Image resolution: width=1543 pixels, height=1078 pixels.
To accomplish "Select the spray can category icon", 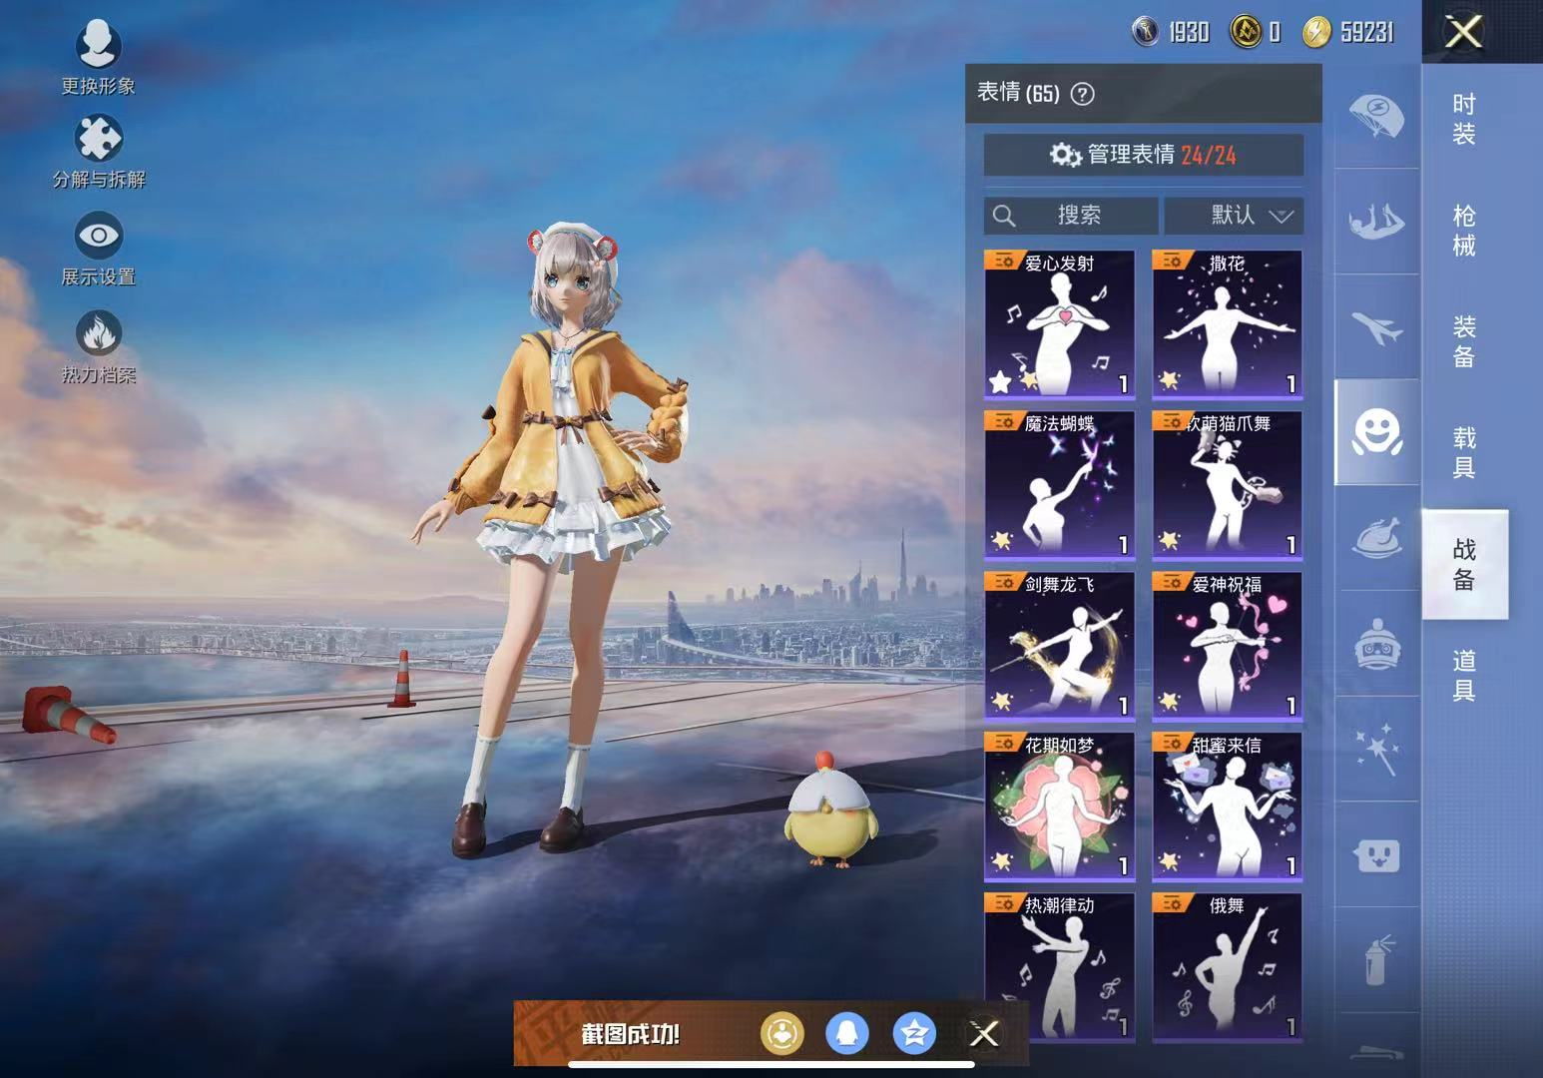I will (x=1376, y=960).
